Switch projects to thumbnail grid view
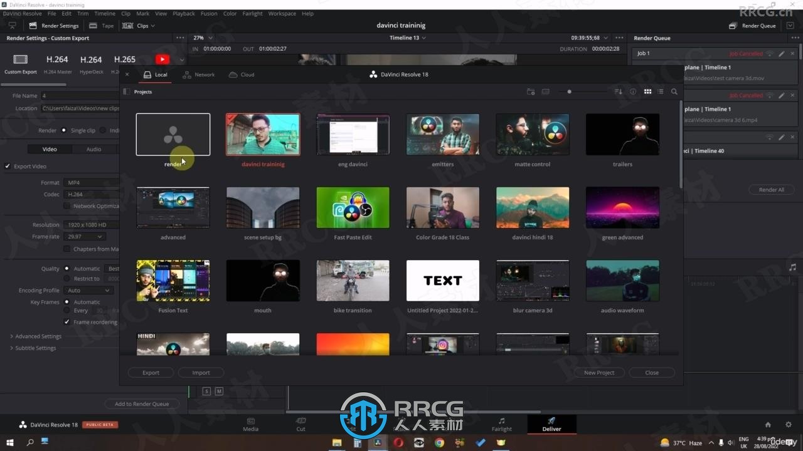This screenshot has width=803, height=451. (647, 91)
